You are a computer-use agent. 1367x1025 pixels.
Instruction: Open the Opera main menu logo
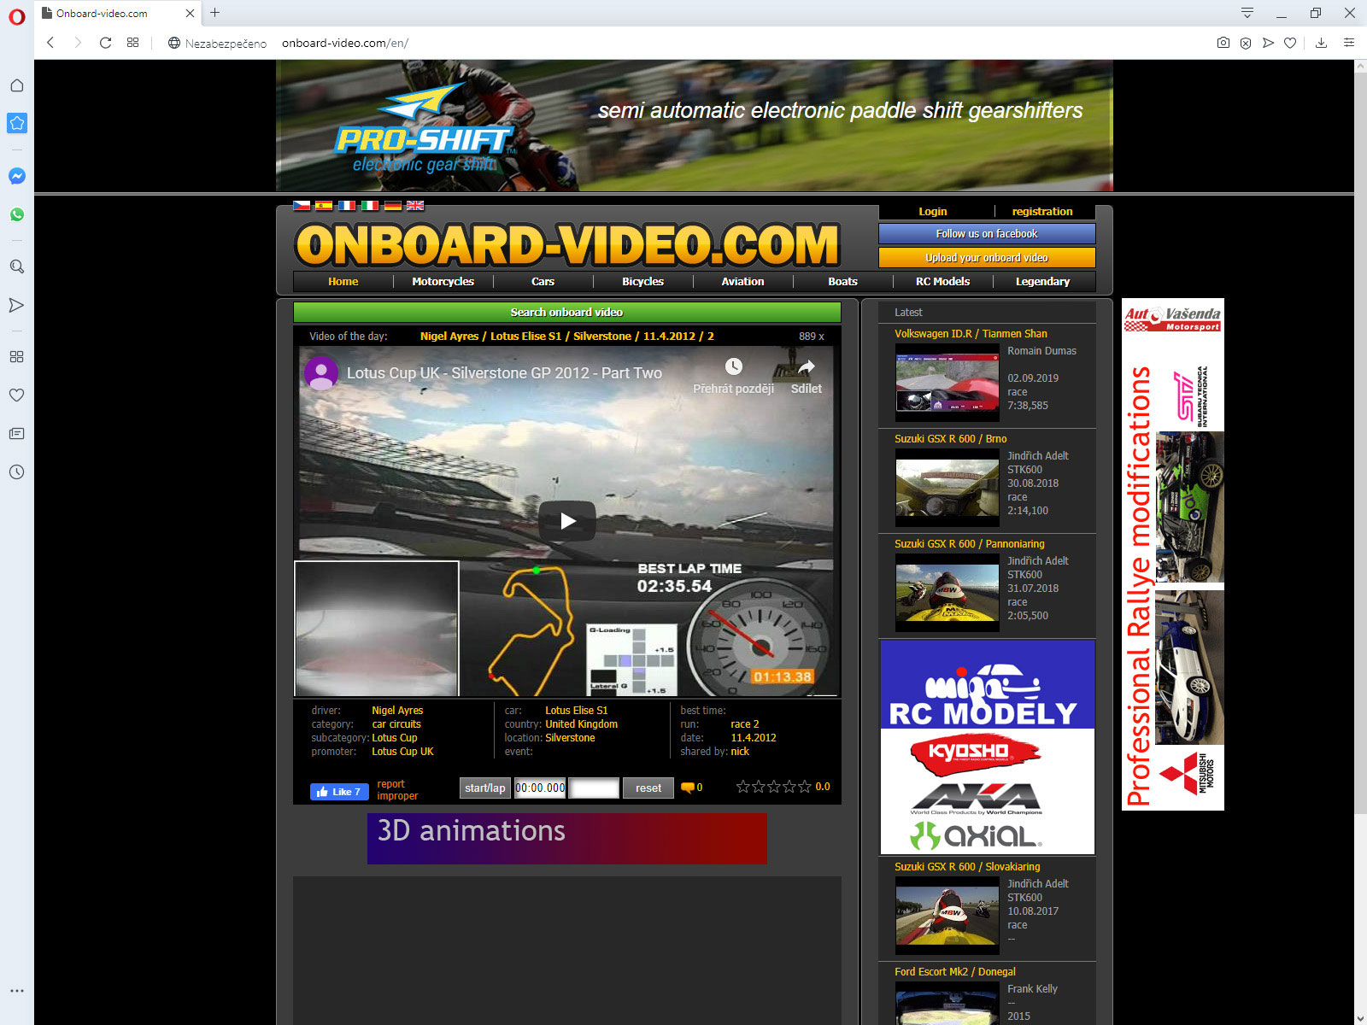pyautogui.click(x=16, y=17)
